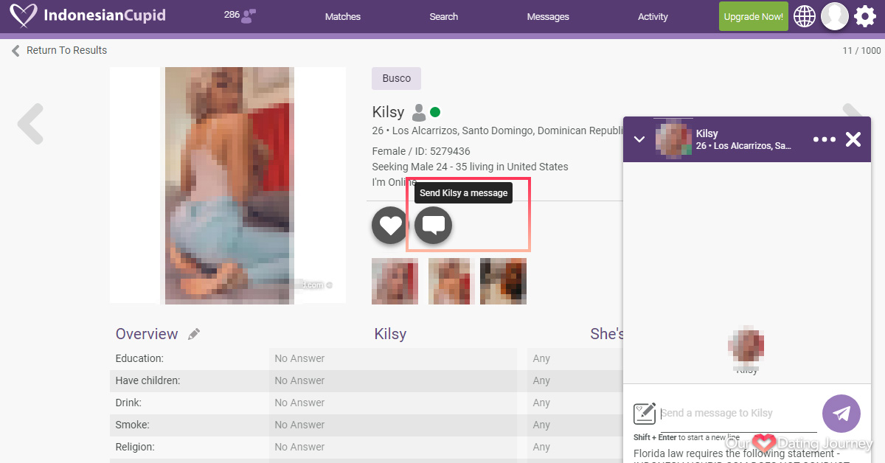
Task: Click the heart icon to show interest
Action: tap(389, 225)
